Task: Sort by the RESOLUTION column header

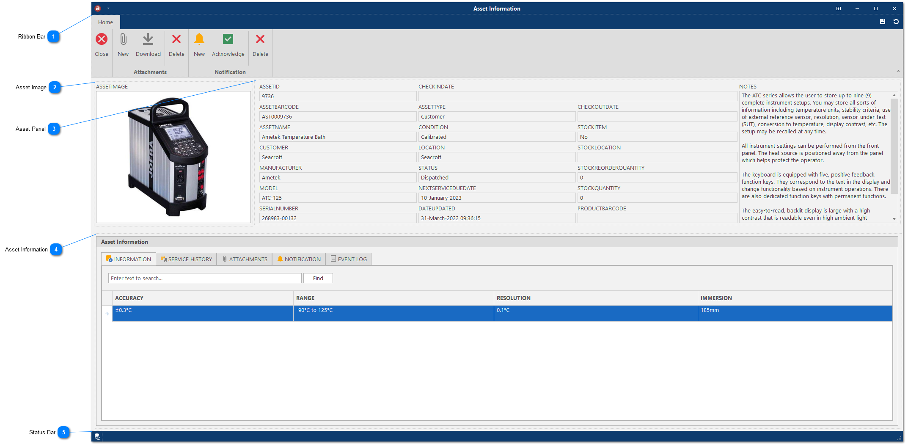Action: (596, 298)
